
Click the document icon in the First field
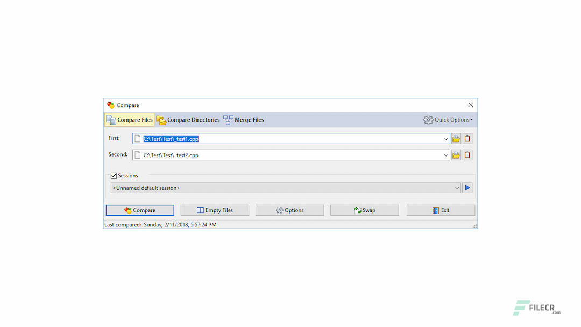[137, 138]
